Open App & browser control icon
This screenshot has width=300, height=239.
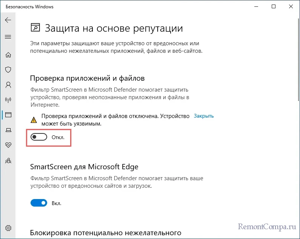point(8,115)
